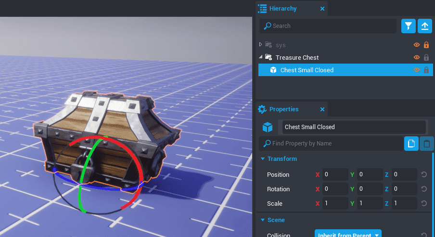Reset Scale with the revert arrow

pos(424,203)
